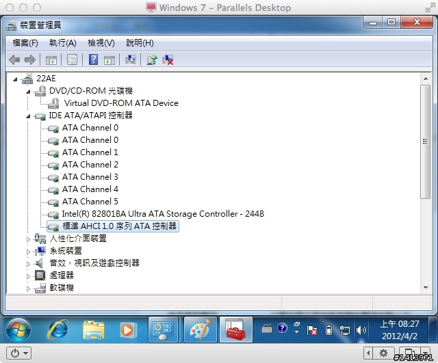The height and width of the screenshot is (363, 438).
Task: Expand 系統裝置 category
Action: [x=28, y=252]
